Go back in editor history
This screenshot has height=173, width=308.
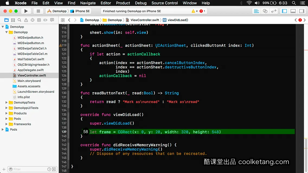point(69,20)
